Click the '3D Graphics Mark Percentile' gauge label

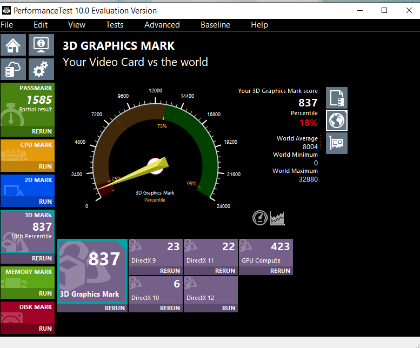[x=155, y=196]
